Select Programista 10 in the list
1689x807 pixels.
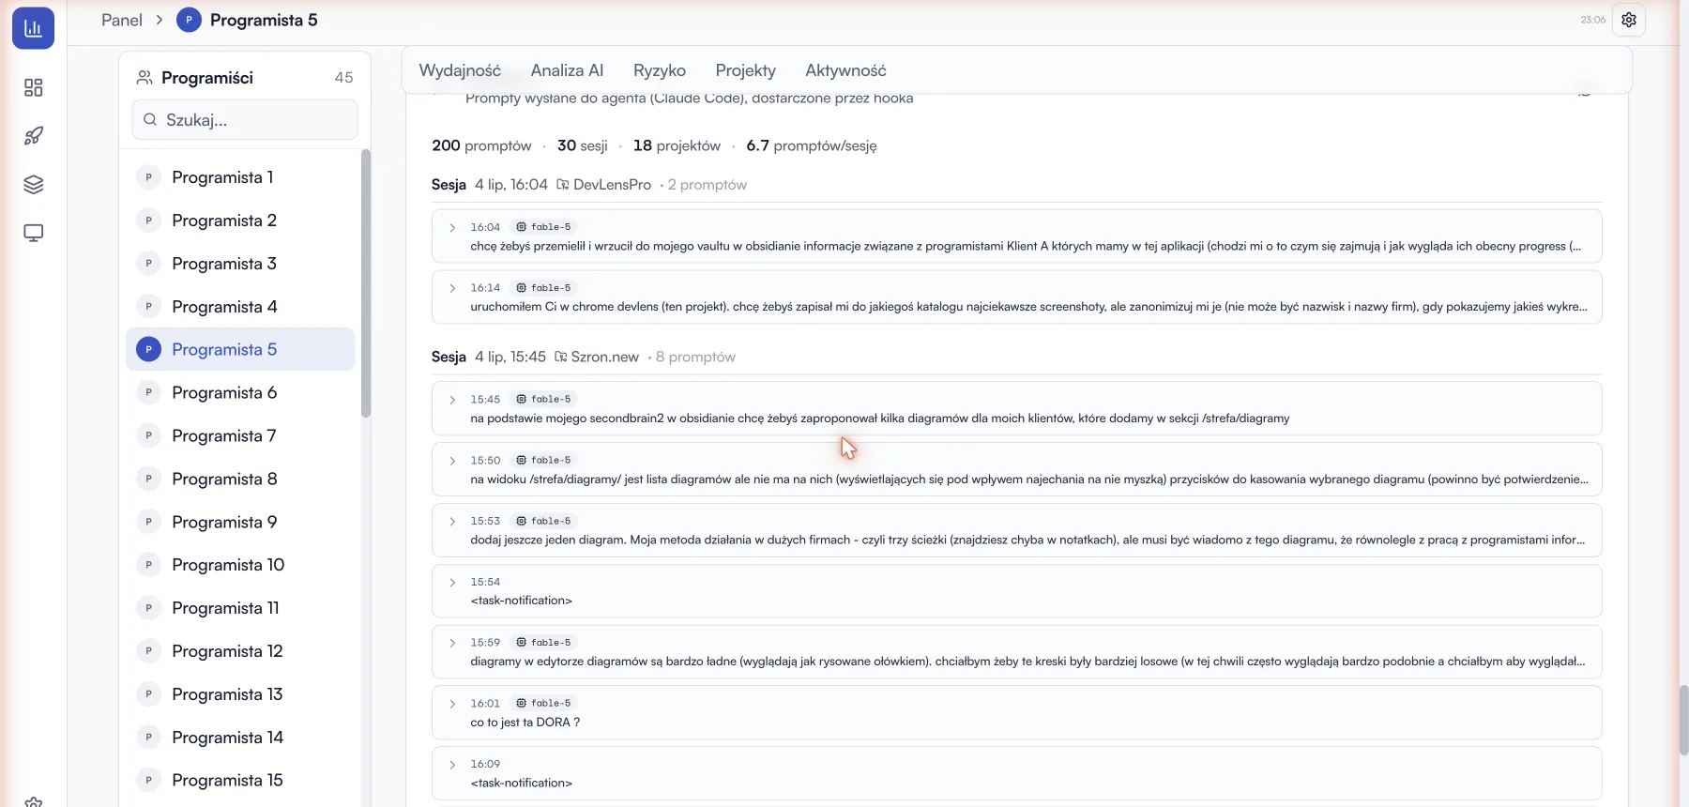[x=240, y=565]
